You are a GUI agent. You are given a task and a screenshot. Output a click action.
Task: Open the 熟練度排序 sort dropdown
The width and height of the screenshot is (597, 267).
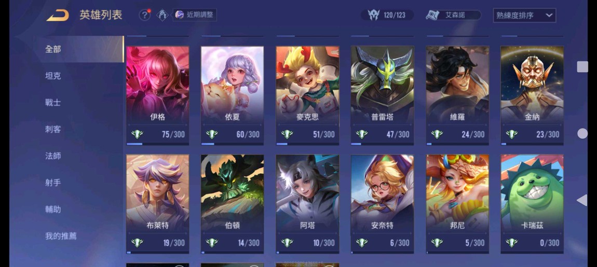point(524,16)
